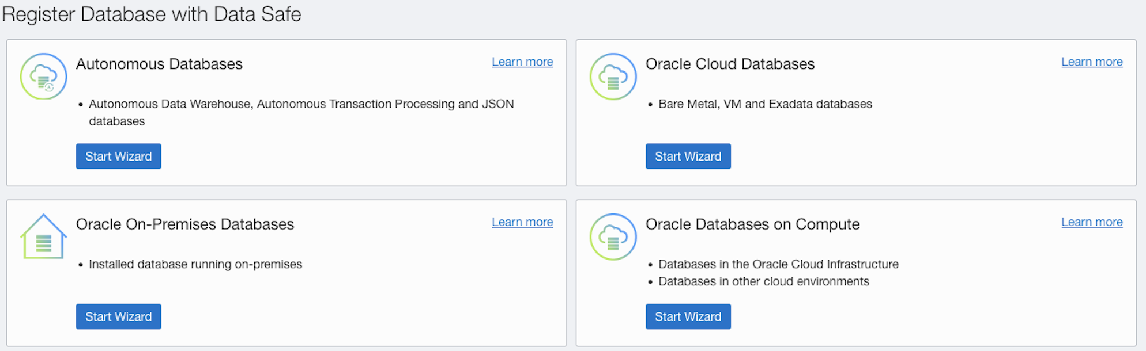The width and height of the screenshot is (1146, 351).
Task: Visit Learn more for Oracle Databases on Compute
Action: [1091, 222]
